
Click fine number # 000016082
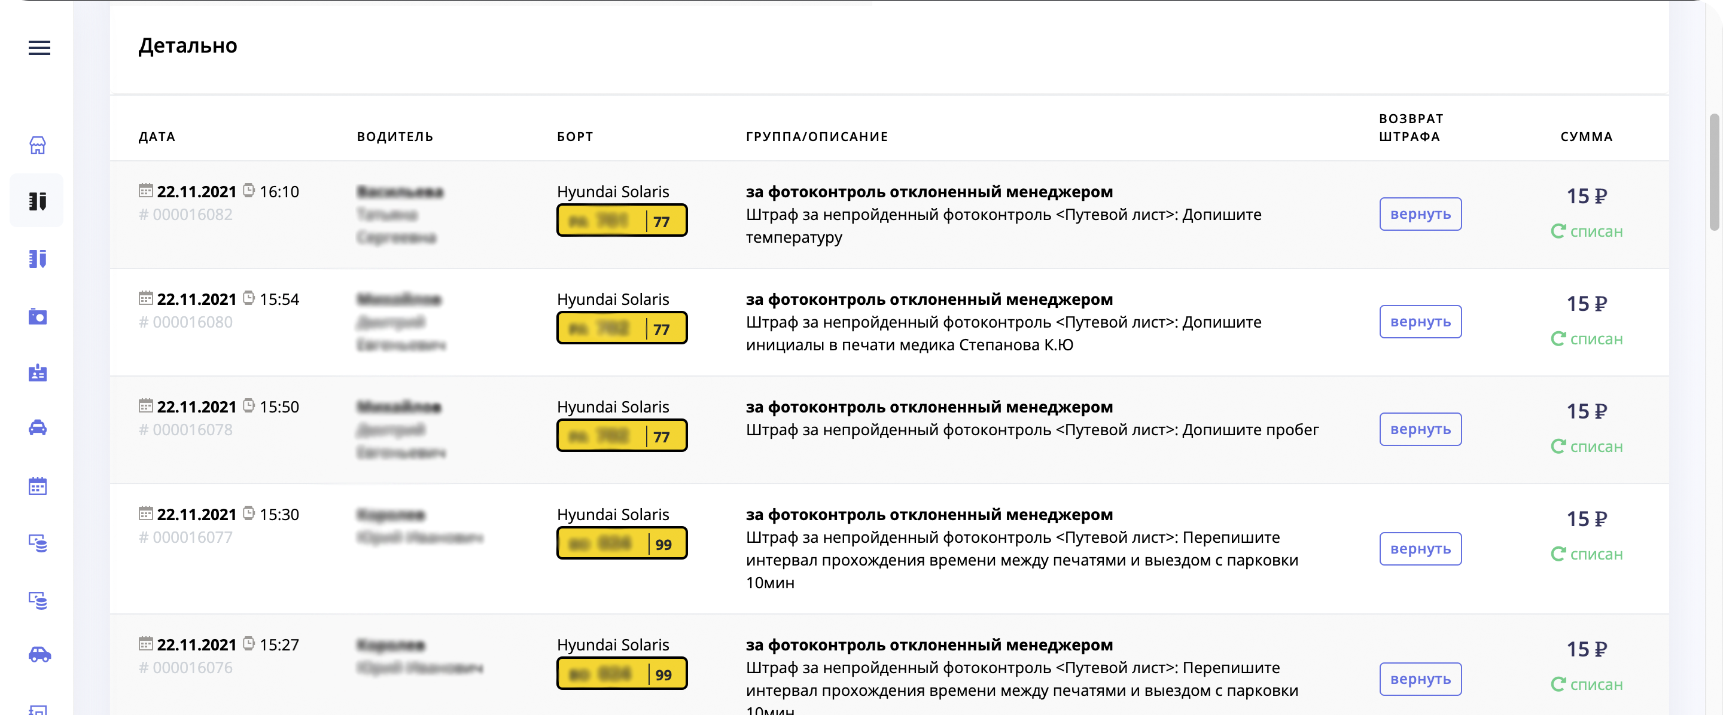point(185,215)
